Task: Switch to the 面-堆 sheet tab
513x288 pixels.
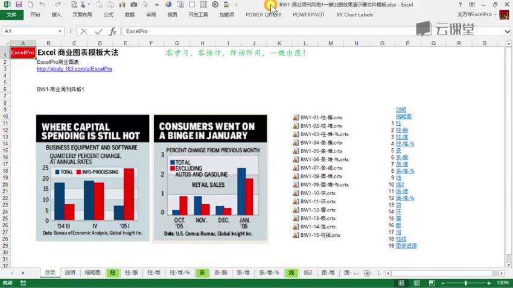Action: (328, 273)
